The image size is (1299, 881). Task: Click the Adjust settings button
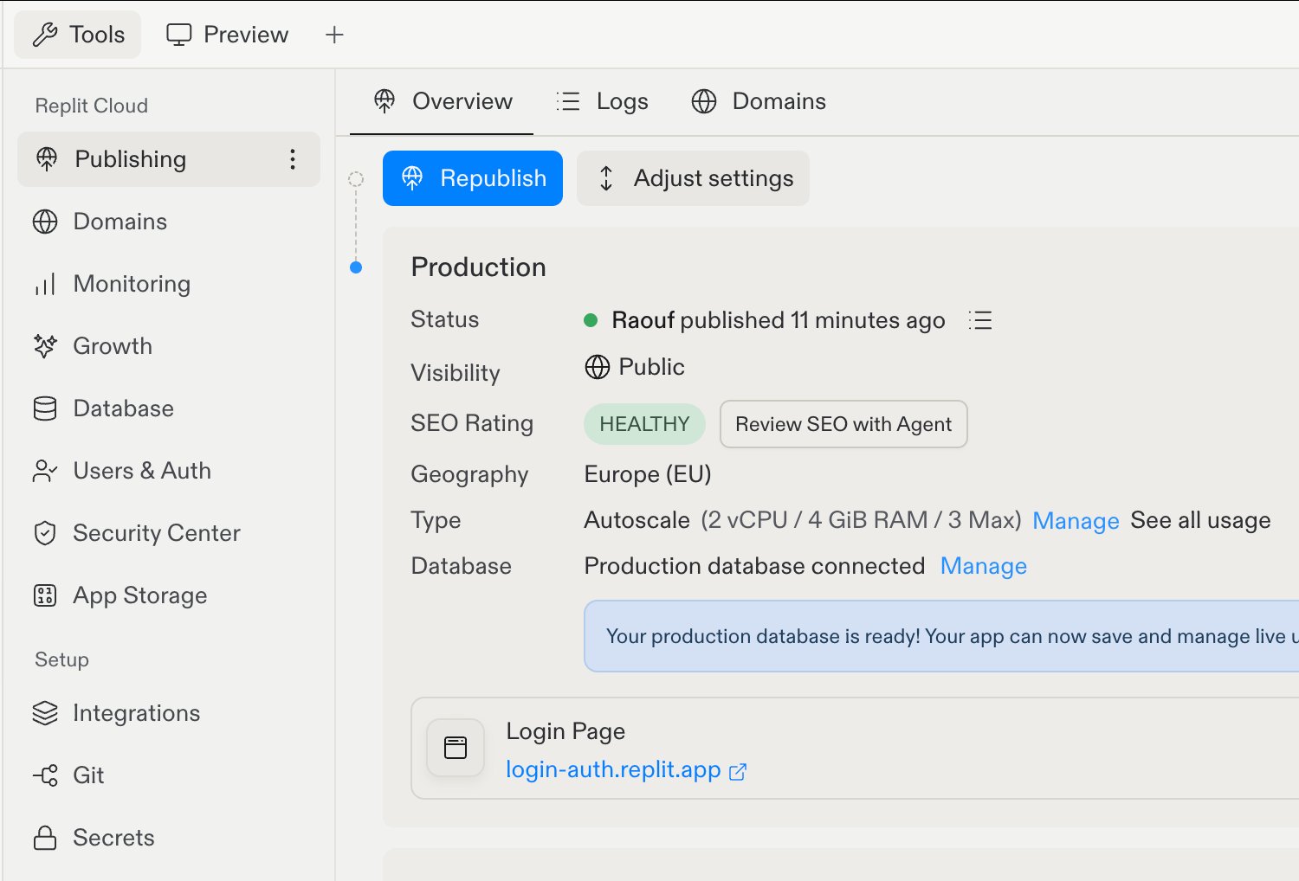pyautogui.click(x=693, y=178)
